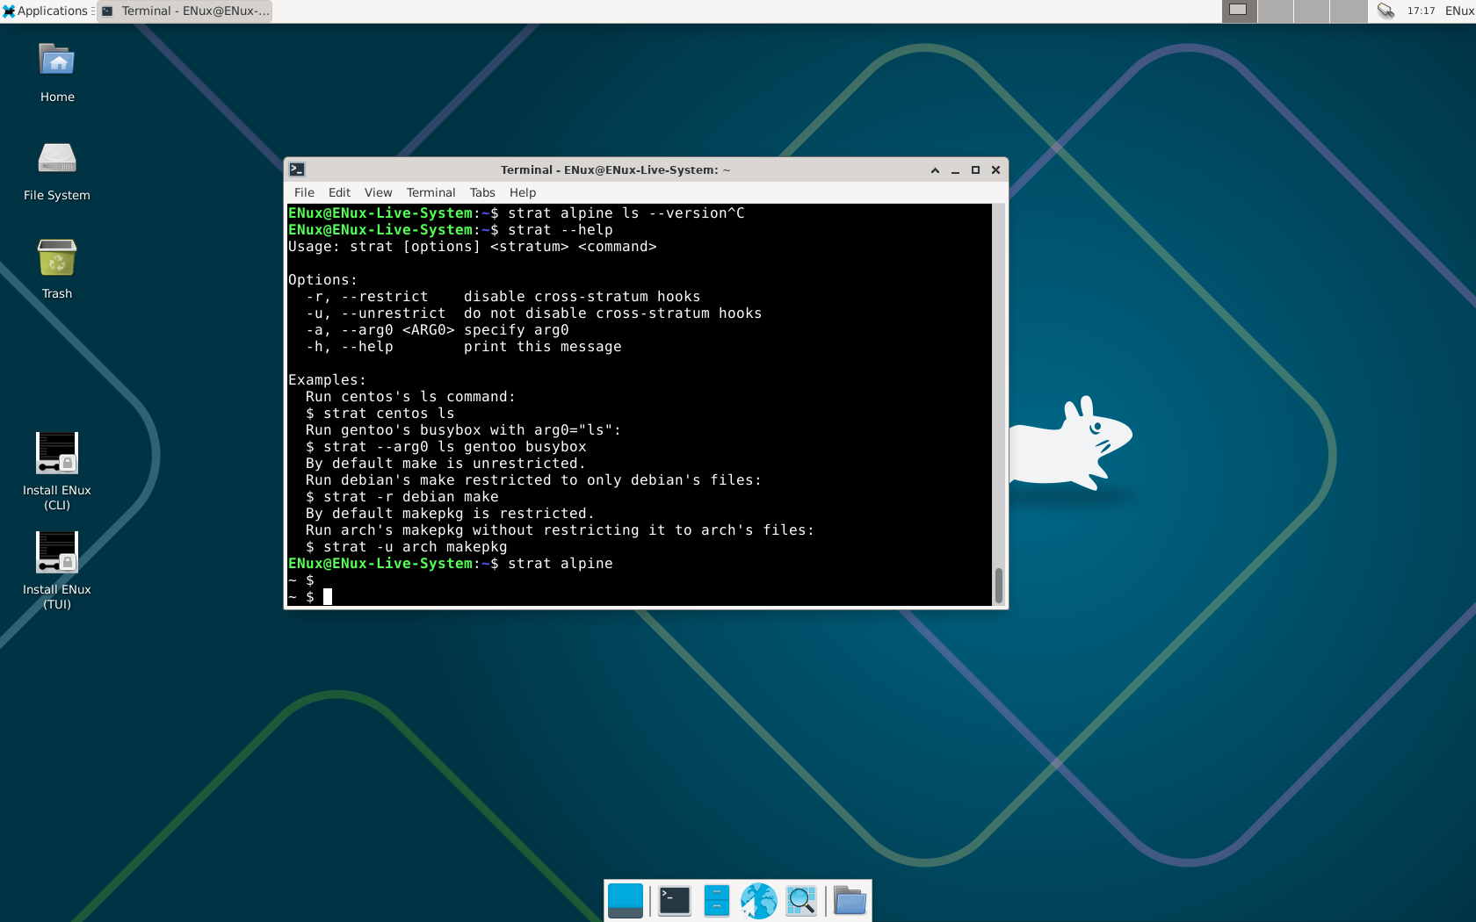The image size is (1476, 922).
Task: Click the "$ strat centos ls" example line
Action: tap(380, 414)
